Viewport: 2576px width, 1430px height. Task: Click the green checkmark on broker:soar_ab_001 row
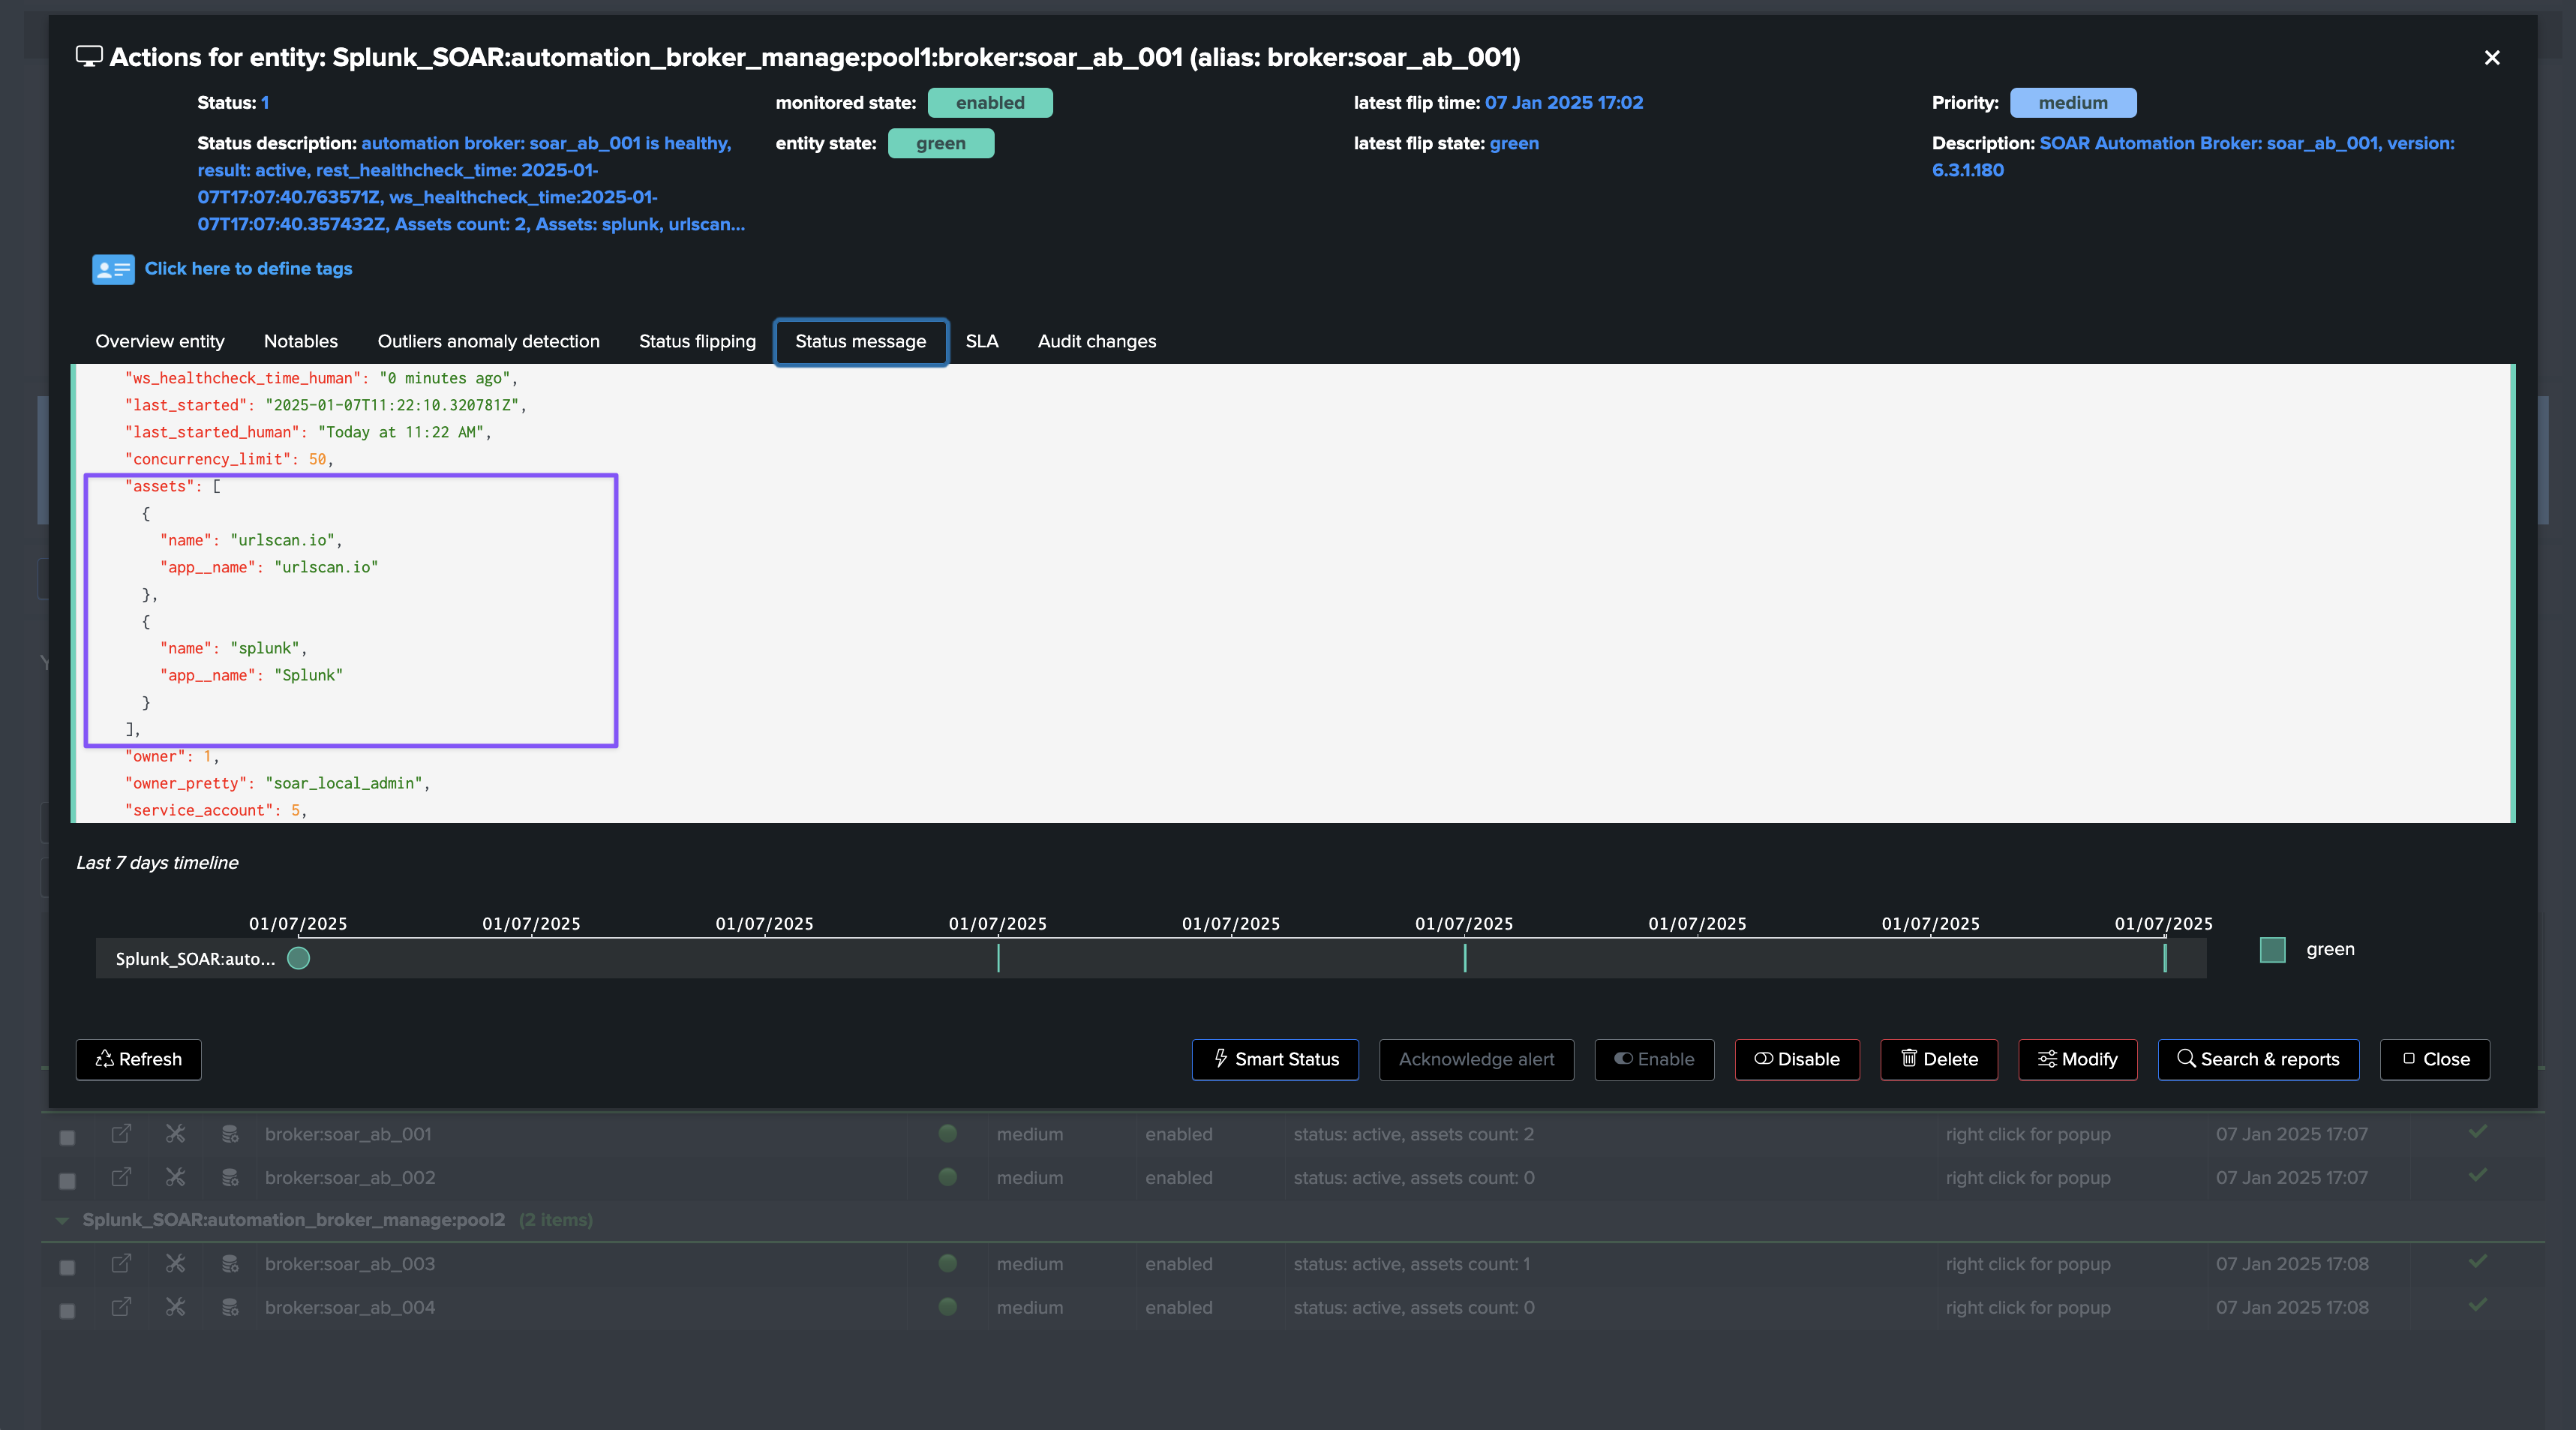(2477, 1132)
